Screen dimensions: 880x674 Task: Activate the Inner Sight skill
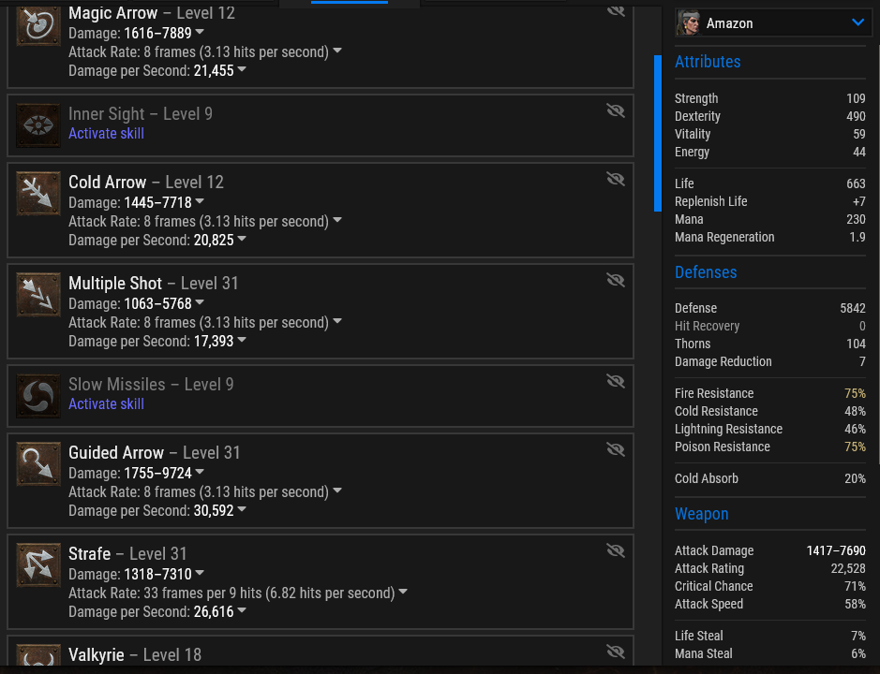coord(106,134)
